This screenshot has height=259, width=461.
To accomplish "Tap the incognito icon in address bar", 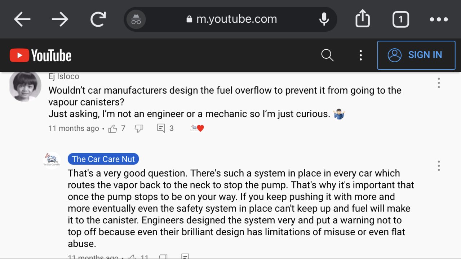I will [x=136, y=19].
